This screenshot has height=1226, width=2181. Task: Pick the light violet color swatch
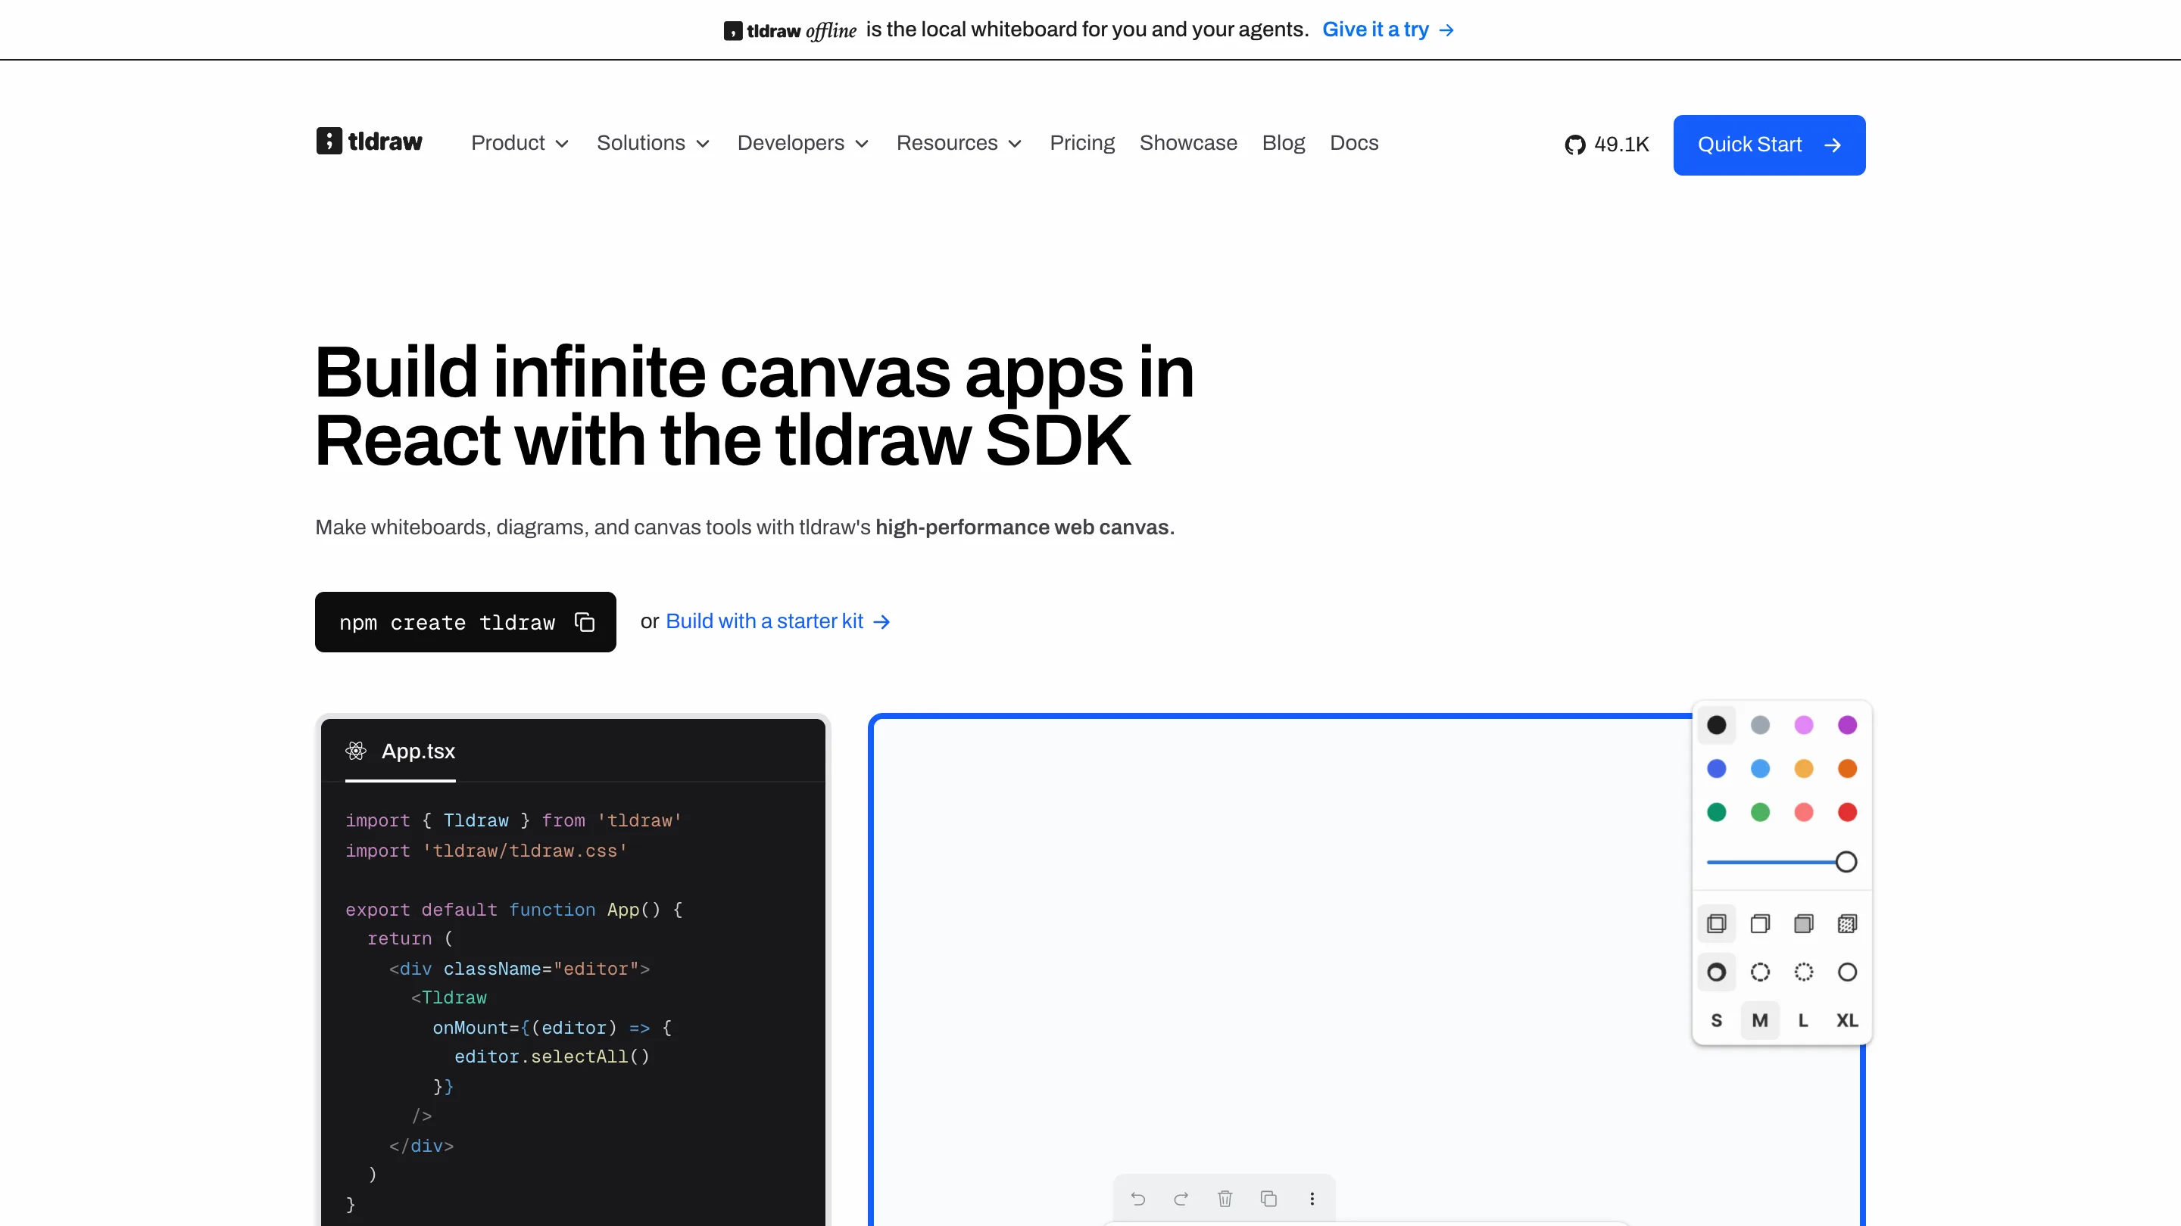(x=1804, y=725)
